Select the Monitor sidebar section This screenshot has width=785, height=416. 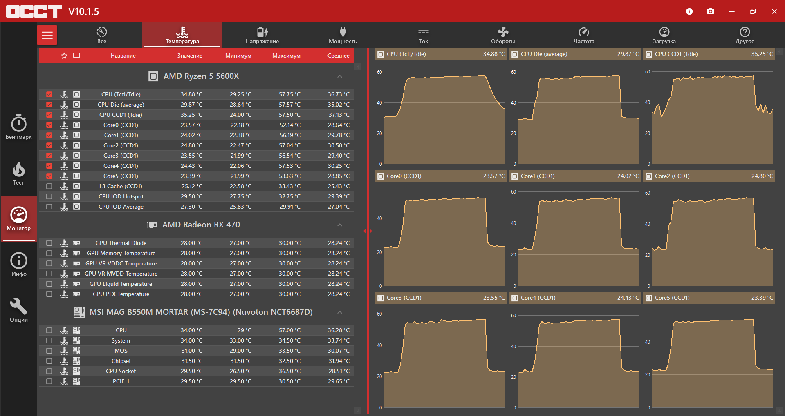[x=19, y=219]
